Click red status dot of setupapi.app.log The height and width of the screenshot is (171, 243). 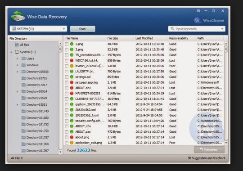coord(72,82)
